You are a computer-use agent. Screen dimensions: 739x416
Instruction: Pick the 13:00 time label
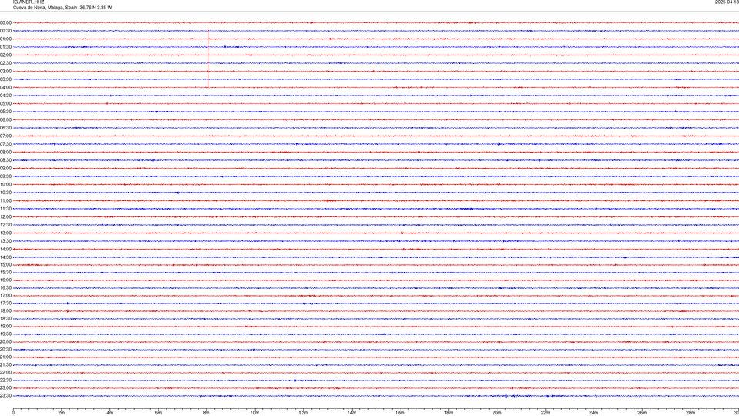point(5,233)
